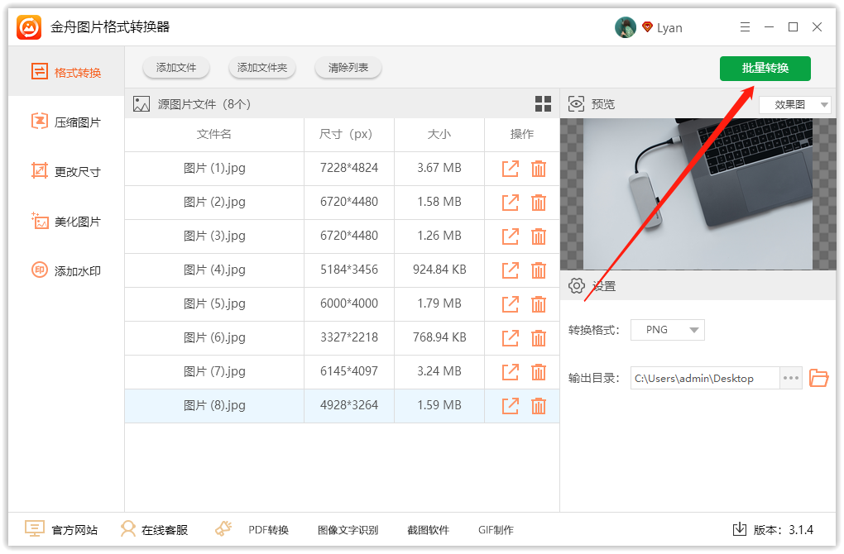844x554 pixels.
Task: Open the 截图软件 link
Action: (428, 530)
